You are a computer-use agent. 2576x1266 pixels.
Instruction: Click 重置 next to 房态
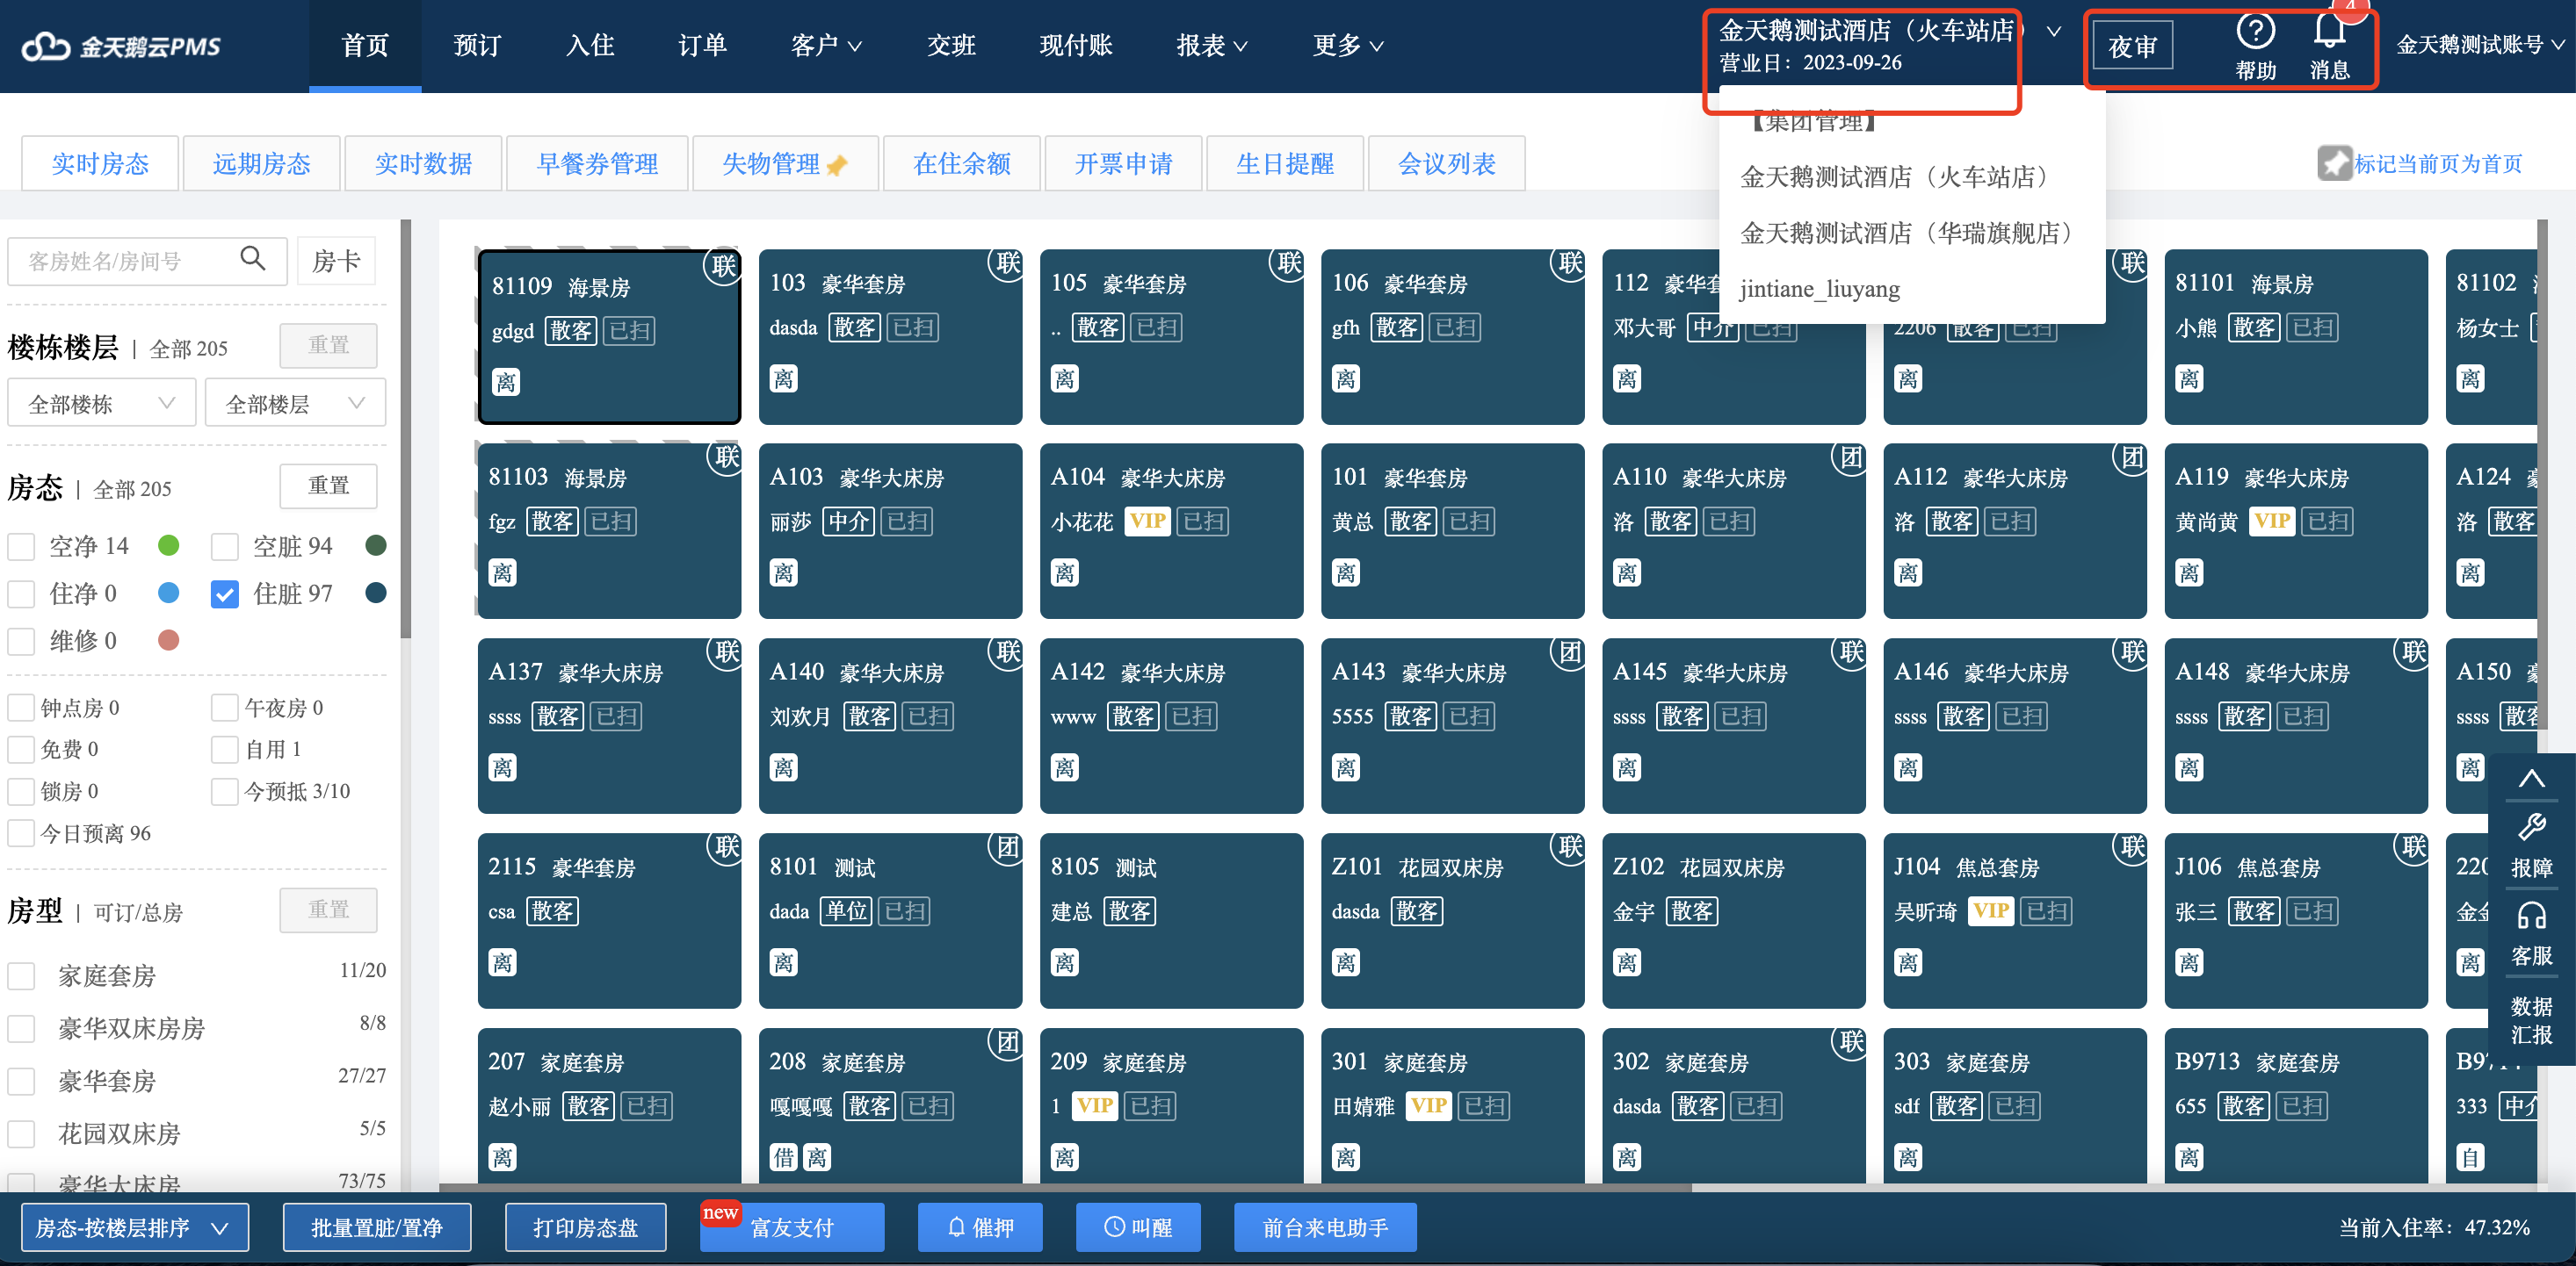[328, 486]
